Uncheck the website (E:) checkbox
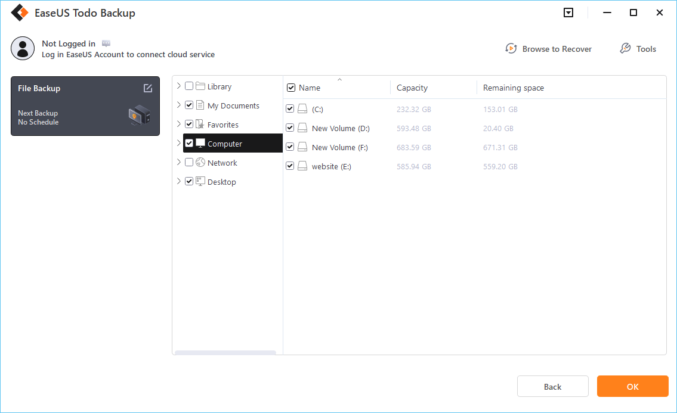This screenshot has height=413, width=677. pyautogui.click(x=290, y=166)
